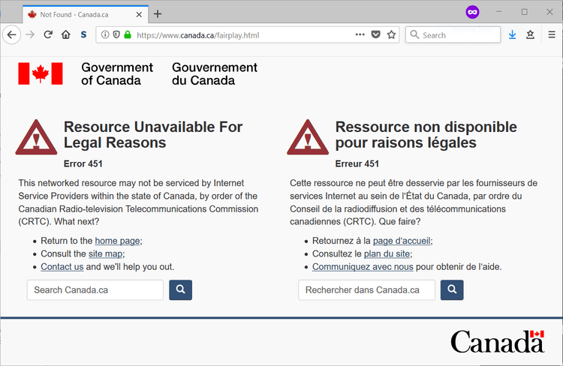Click the Gouvernement du Canada text

pos(215,74)
